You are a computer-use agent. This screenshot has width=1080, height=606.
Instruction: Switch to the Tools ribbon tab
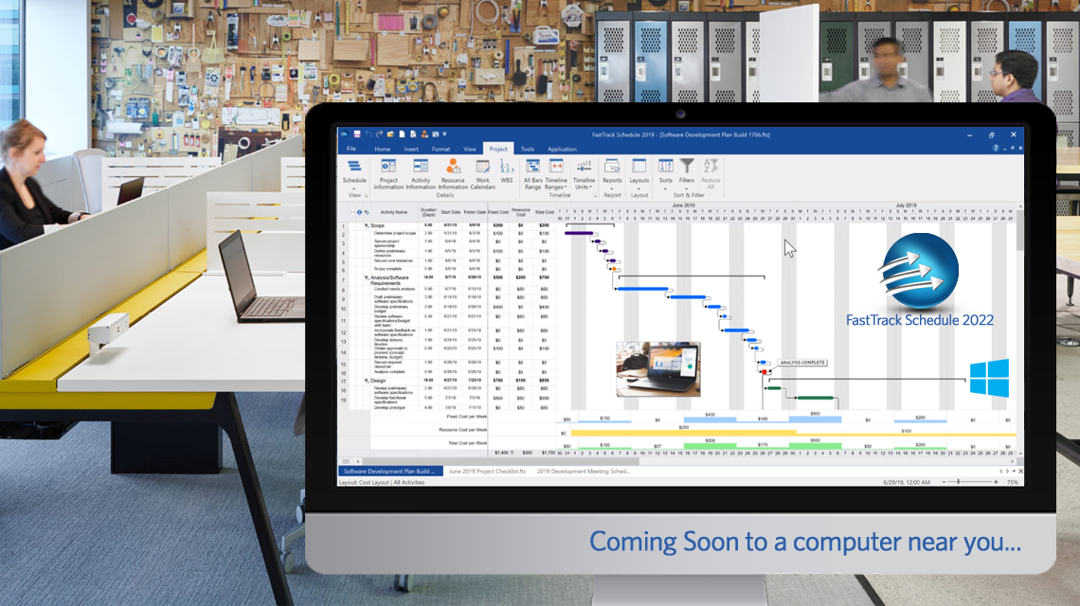point(528,149)
